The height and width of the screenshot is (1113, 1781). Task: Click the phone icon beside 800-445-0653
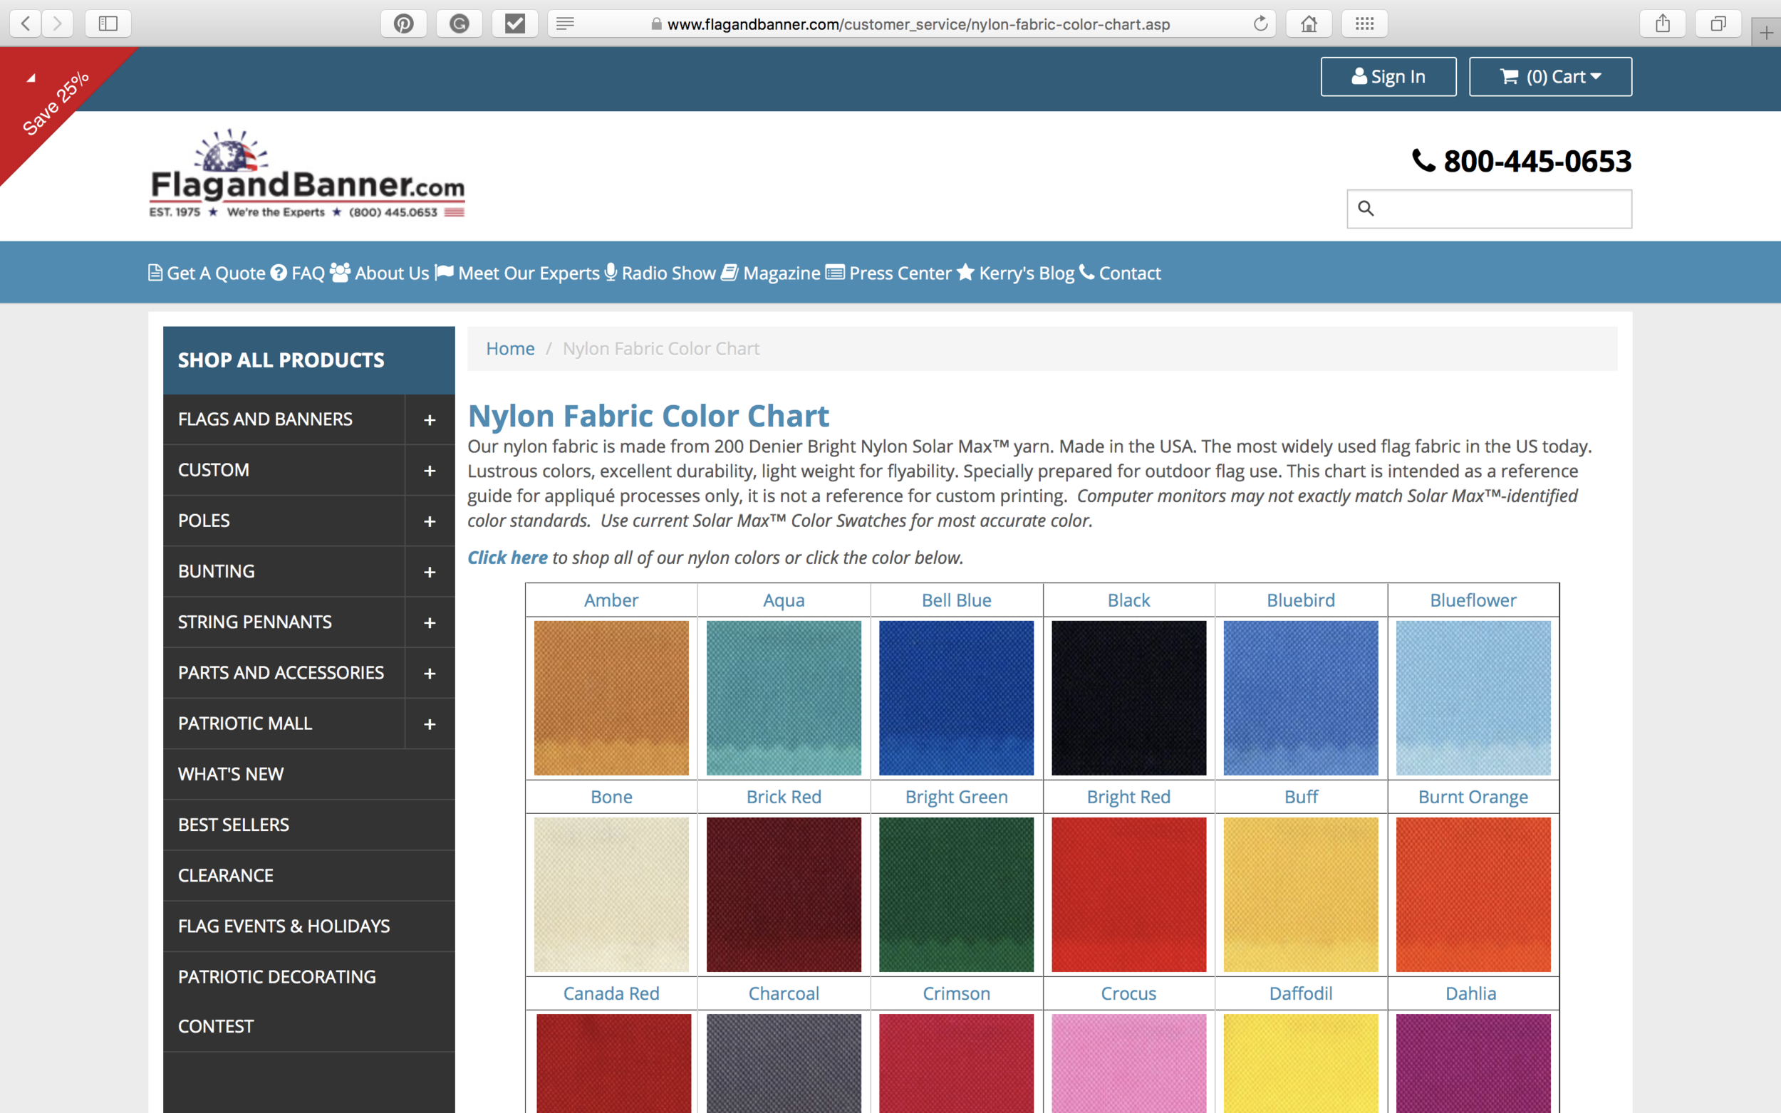(1424, 160)
